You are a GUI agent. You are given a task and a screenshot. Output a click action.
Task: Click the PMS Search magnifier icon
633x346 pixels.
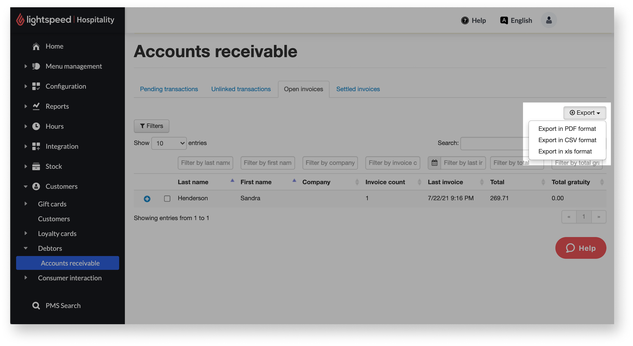[x=36, y=306]
